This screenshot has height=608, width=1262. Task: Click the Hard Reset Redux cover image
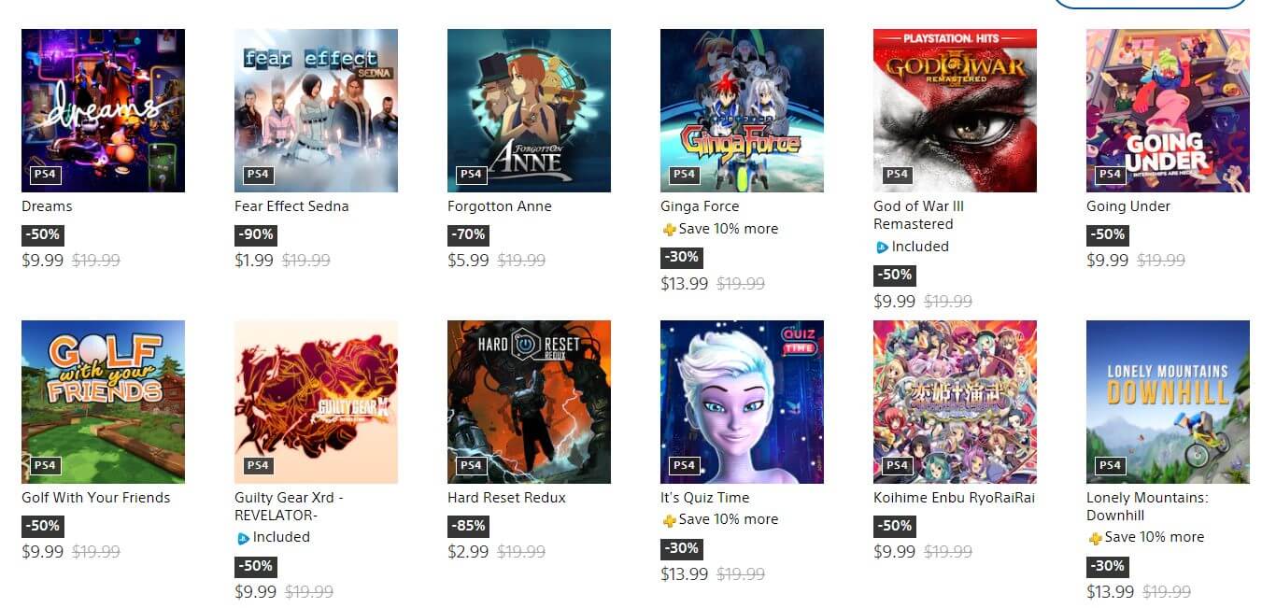pos(529,402)
